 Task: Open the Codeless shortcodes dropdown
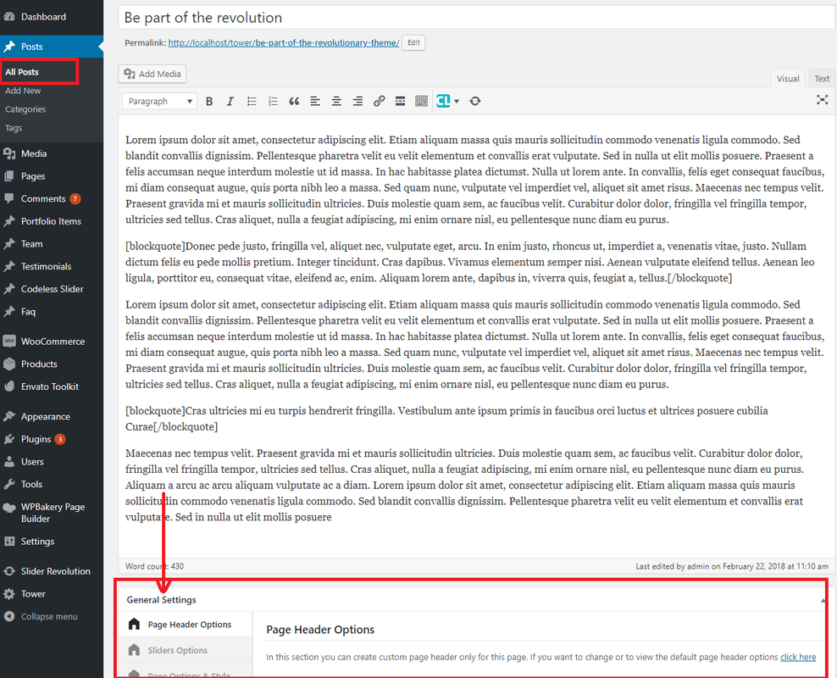click(447, 101)
